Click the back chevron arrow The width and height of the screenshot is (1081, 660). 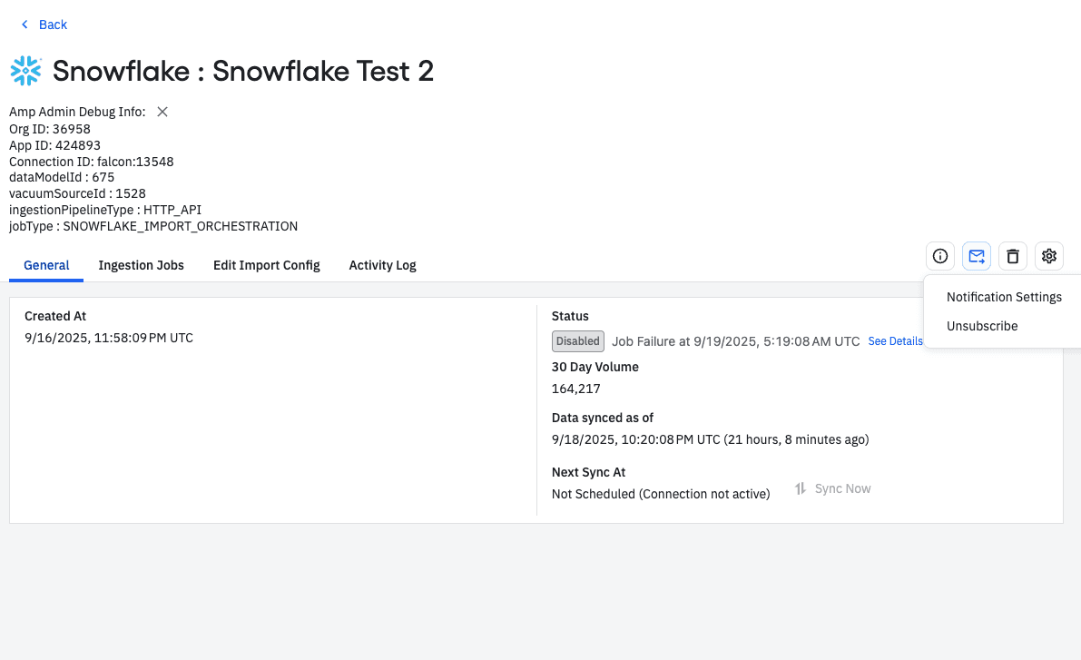(25, 25)
